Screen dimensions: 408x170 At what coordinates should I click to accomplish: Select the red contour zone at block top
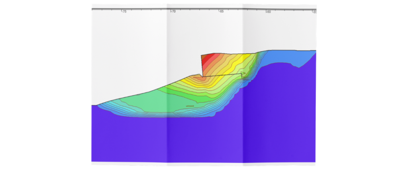pyautogui.click(x=209, y=59)
